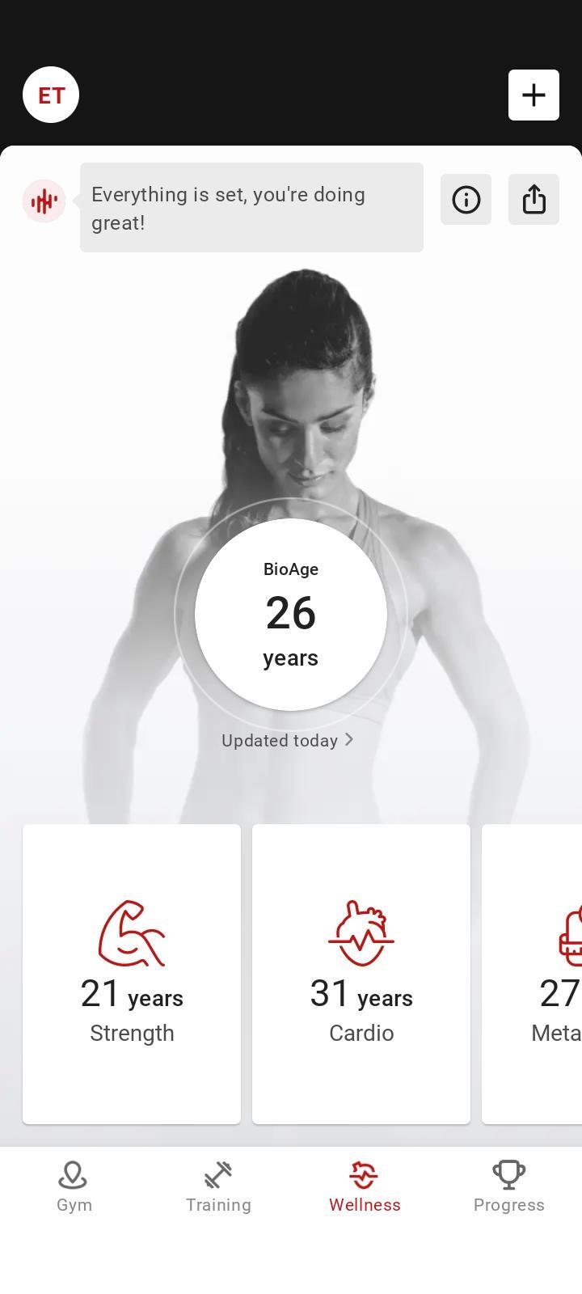Select the Wellness tab
The width and height of the screenshot is (582, 1294).
[x=365, y=1187]
